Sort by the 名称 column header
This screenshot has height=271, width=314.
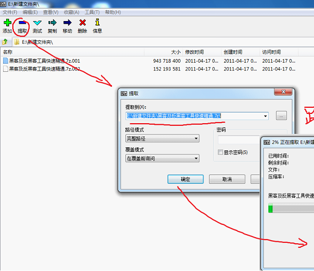click(x=72, y=52)
